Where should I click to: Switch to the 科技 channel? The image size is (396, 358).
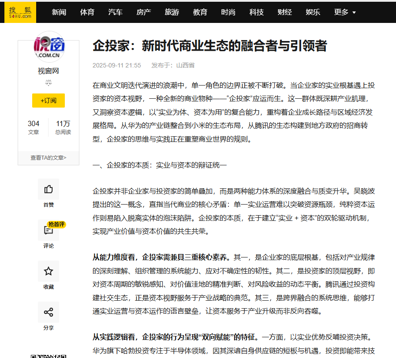(257, 12)
